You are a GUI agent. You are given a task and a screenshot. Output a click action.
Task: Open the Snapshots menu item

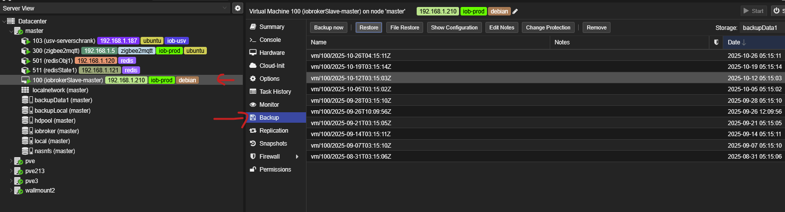pyautogui.click(x=273, y=144)
